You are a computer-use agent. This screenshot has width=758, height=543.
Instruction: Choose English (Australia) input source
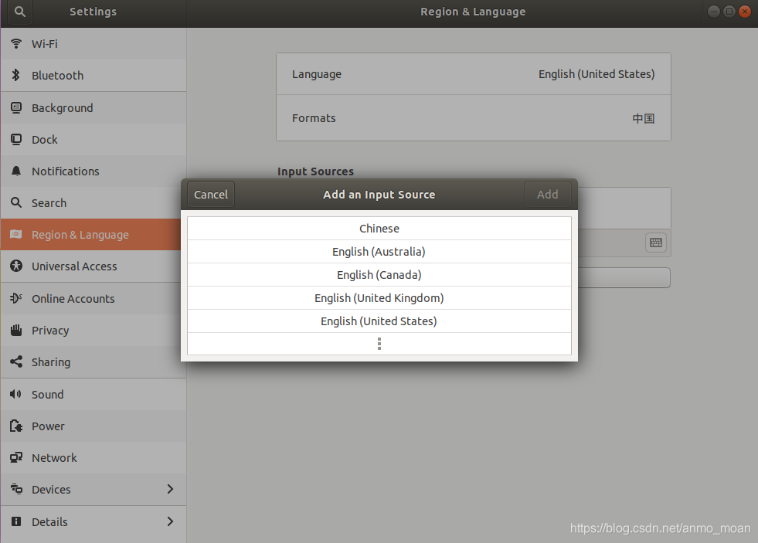tap(379, 252)
